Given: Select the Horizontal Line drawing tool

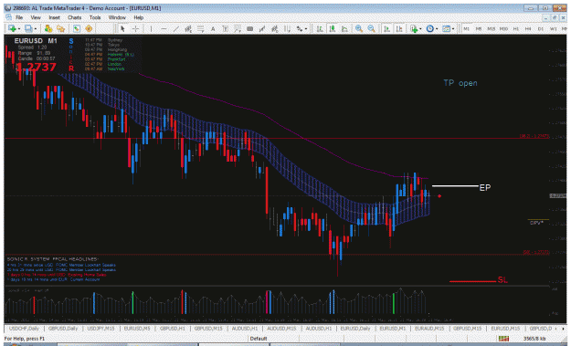Looking at the screenshot, I should (164, 28).
